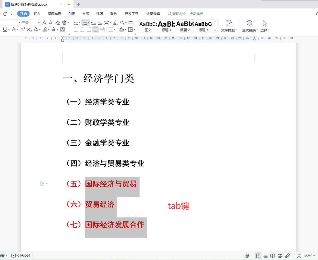Image resolution: width=318 pixels, height=260 pixels.
Task: Switch to the 插入 ribbon tab
Action: [x=37, y=14]
